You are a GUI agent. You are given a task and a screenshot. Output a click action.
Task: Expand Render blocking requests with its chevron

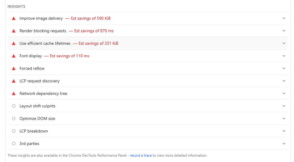click(284, 31)
